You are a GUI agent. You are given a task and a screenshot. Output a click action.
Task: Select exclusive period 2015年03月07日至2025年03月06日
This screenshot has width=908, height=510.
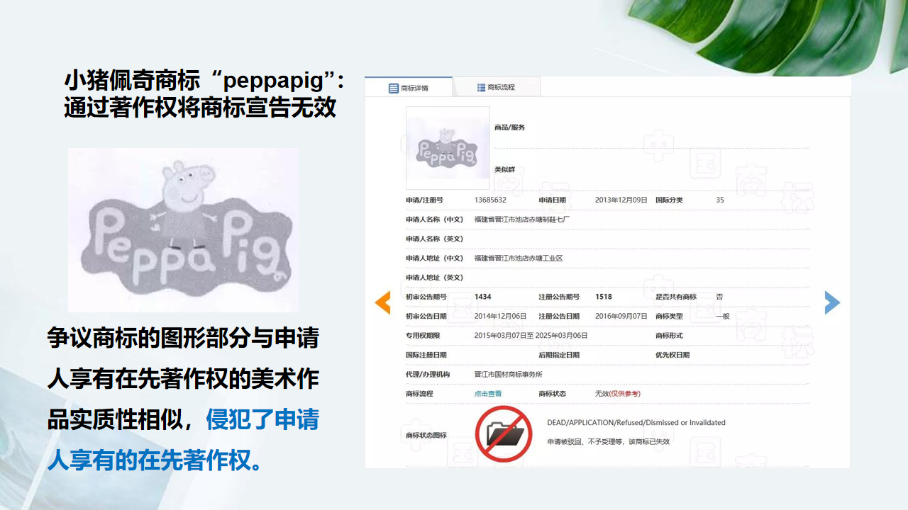click(x=531, y=336)
